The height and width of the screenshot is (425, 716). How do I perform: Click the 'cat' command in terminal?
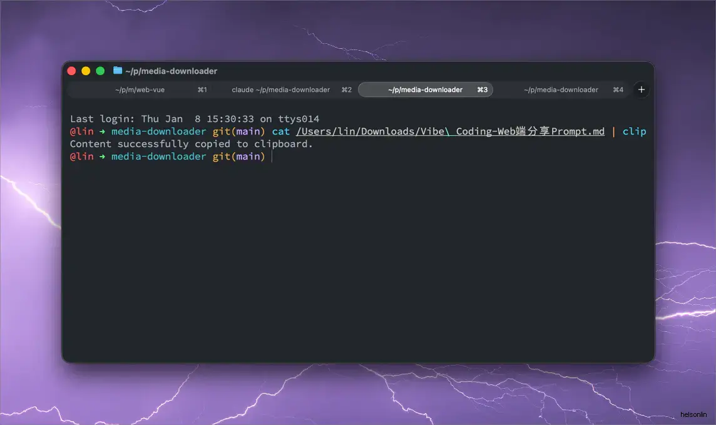[281, 131]
